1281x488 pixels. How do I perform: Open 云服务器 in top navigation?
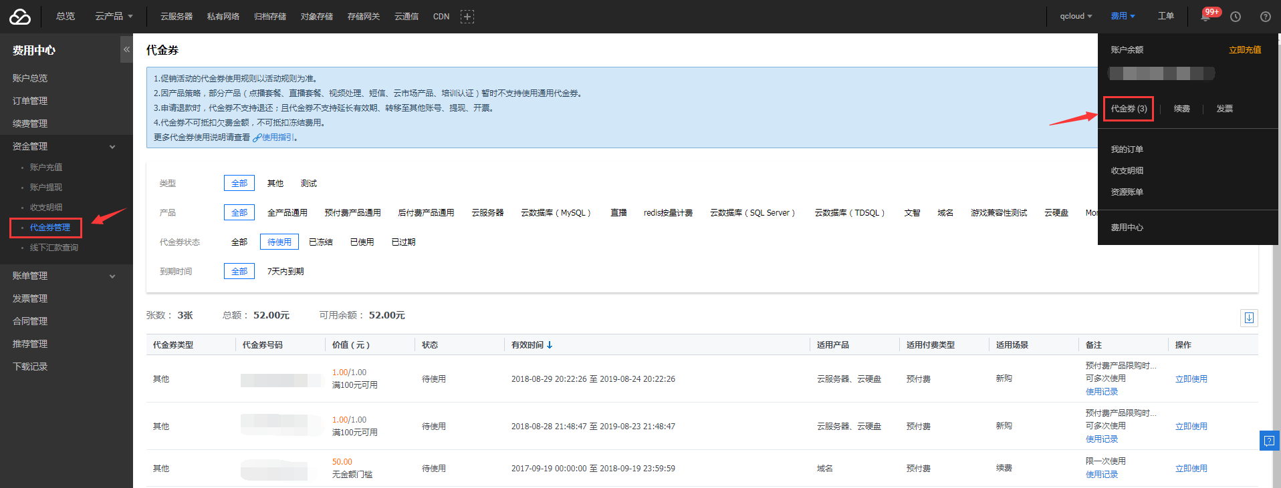coord(177,17)
